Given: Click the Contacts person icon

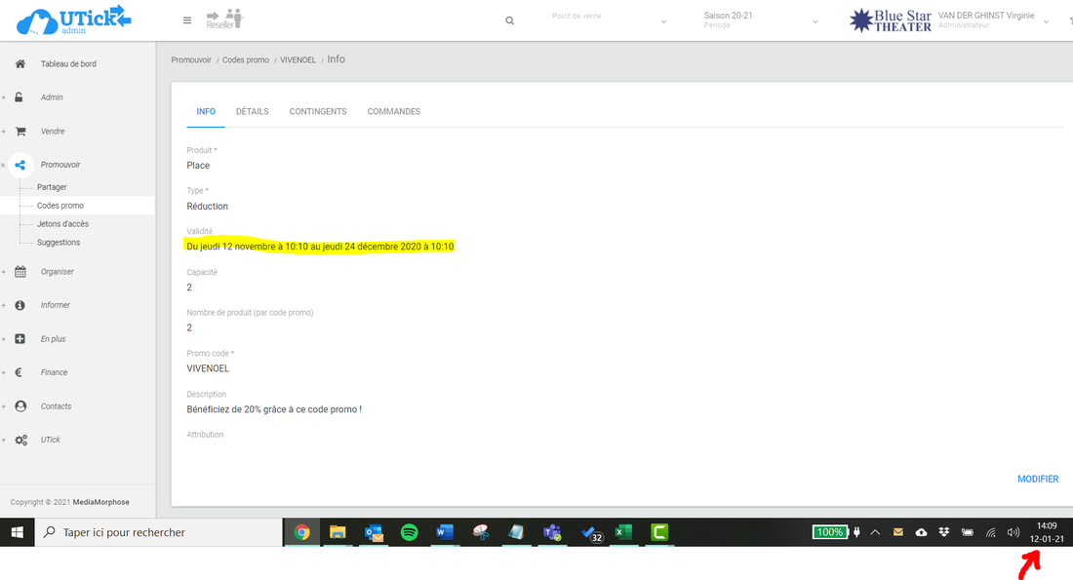Looking at the screenshot, I should coord(20,406).
